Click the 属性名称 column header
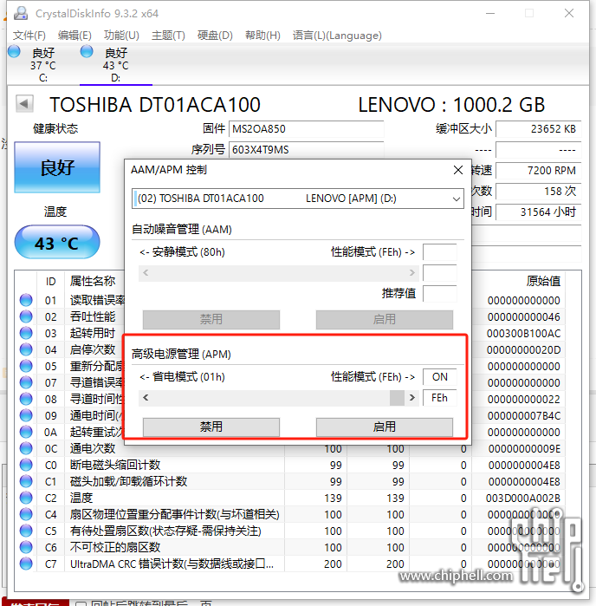 click(93, 281)
